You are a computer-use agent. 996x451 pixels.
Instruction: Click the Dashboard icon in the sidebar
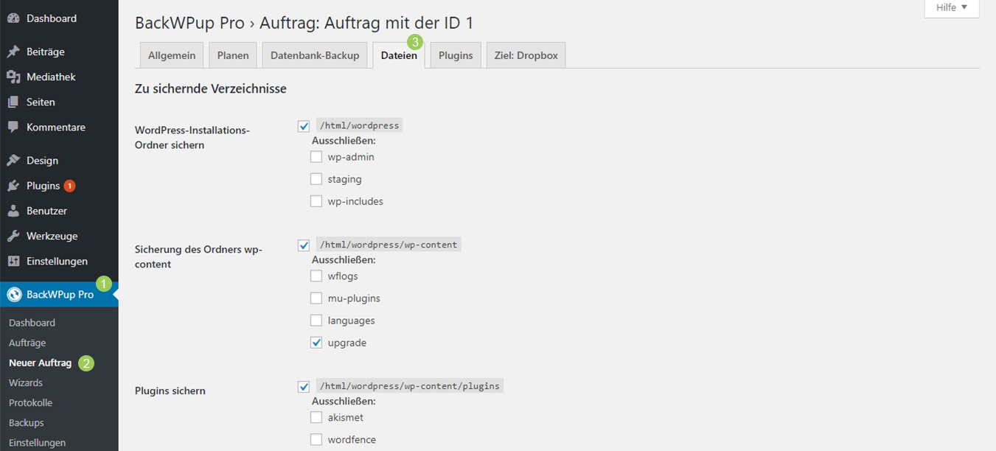tap(13, 18)
